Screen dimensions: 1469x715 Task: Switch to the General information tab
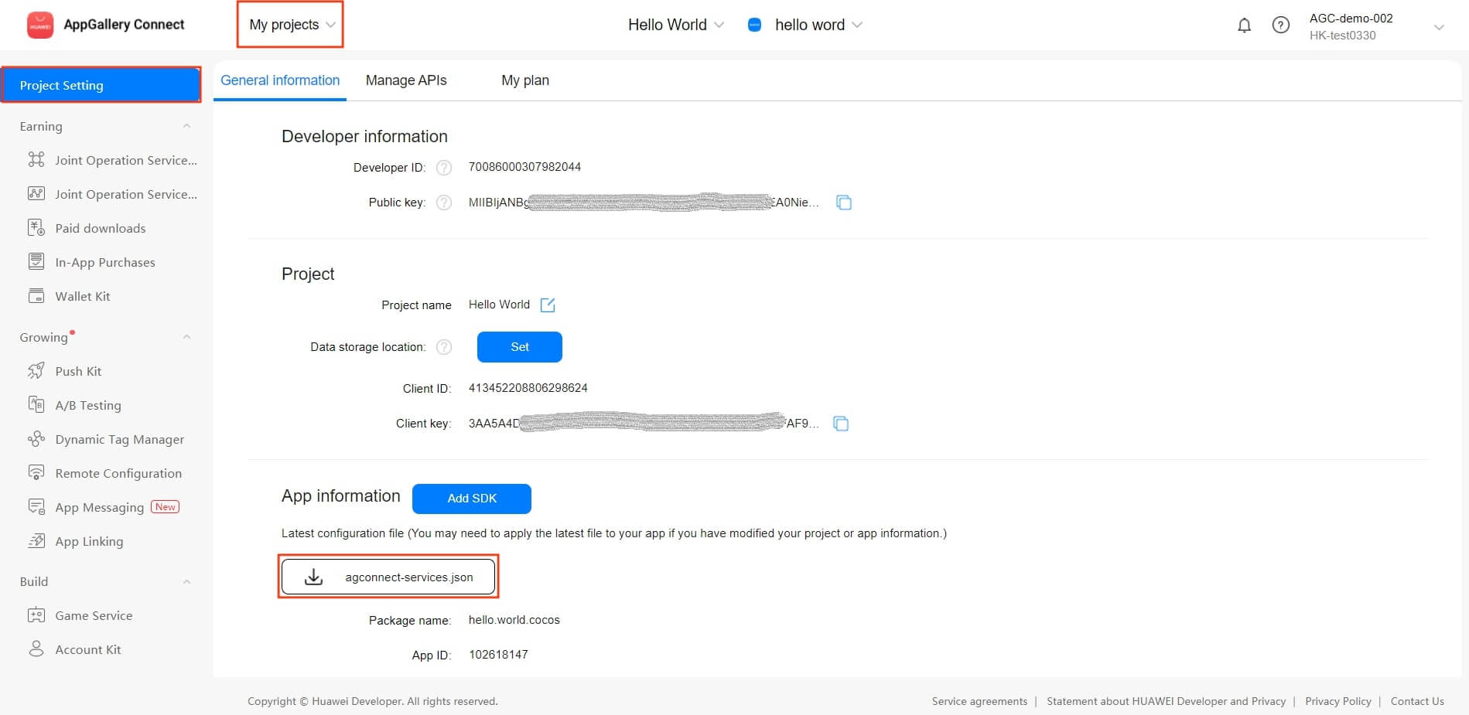click(x=280, y=80)
